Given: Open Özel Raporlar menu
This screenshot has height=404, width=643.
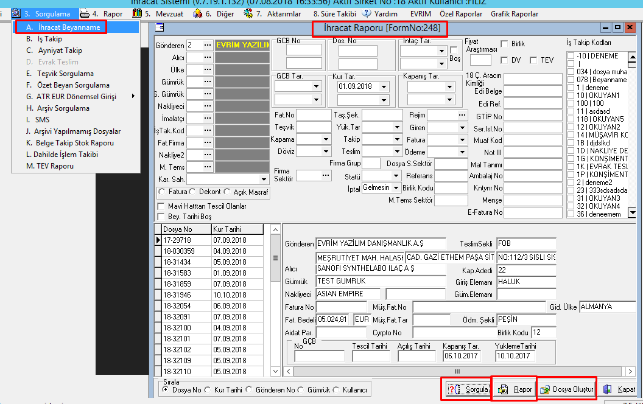Looking at the screenshot, I should (x=461, y=14).
